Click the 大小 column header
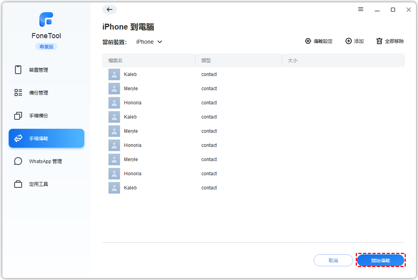The width and height of the screenshot is (418, 280). [292, 61]
